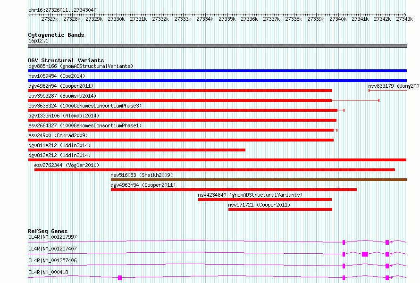Select the red bar under dgv4963n54
420x283 pixels.
tap(234, 190)
